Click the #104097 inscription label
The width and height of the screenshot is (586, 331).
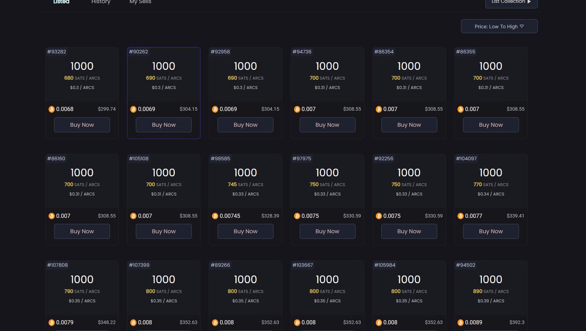(467, 159)
